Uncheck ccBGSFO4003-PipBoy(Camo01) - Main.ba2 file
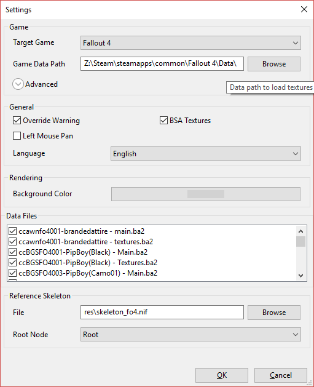Viewport: 314px width, 387px height. tap(12, 273)
